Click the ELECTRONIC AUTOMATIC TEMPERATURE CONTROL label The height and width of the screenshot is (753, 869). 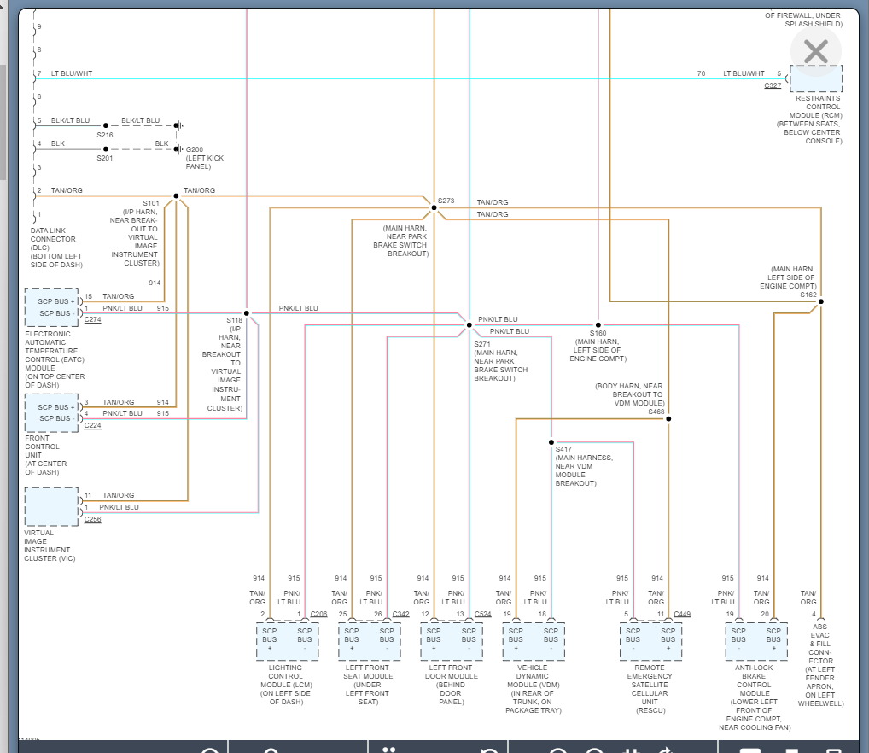(55, 359)
